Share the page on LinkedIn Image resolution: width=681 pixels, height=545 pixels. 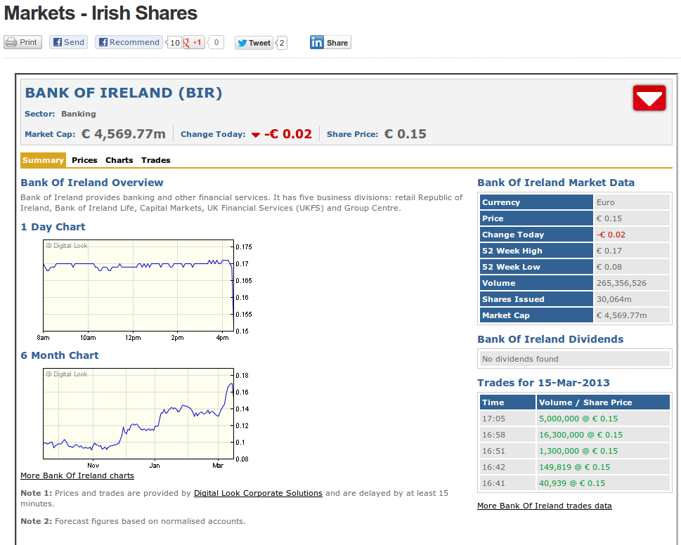(x=330, y=43)
